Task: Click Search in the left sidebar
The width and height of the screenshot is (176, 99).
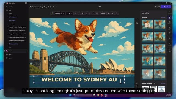Action: 10,7
